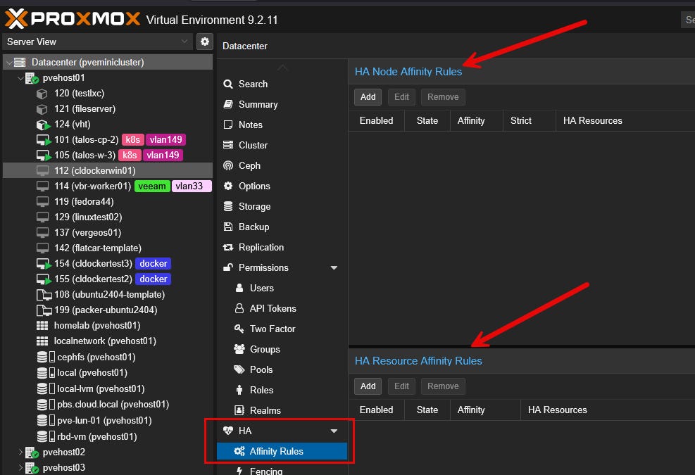This screenshot has width=695, height=475.
Task: Click the Realms address book icon
Action: point(239,410)
